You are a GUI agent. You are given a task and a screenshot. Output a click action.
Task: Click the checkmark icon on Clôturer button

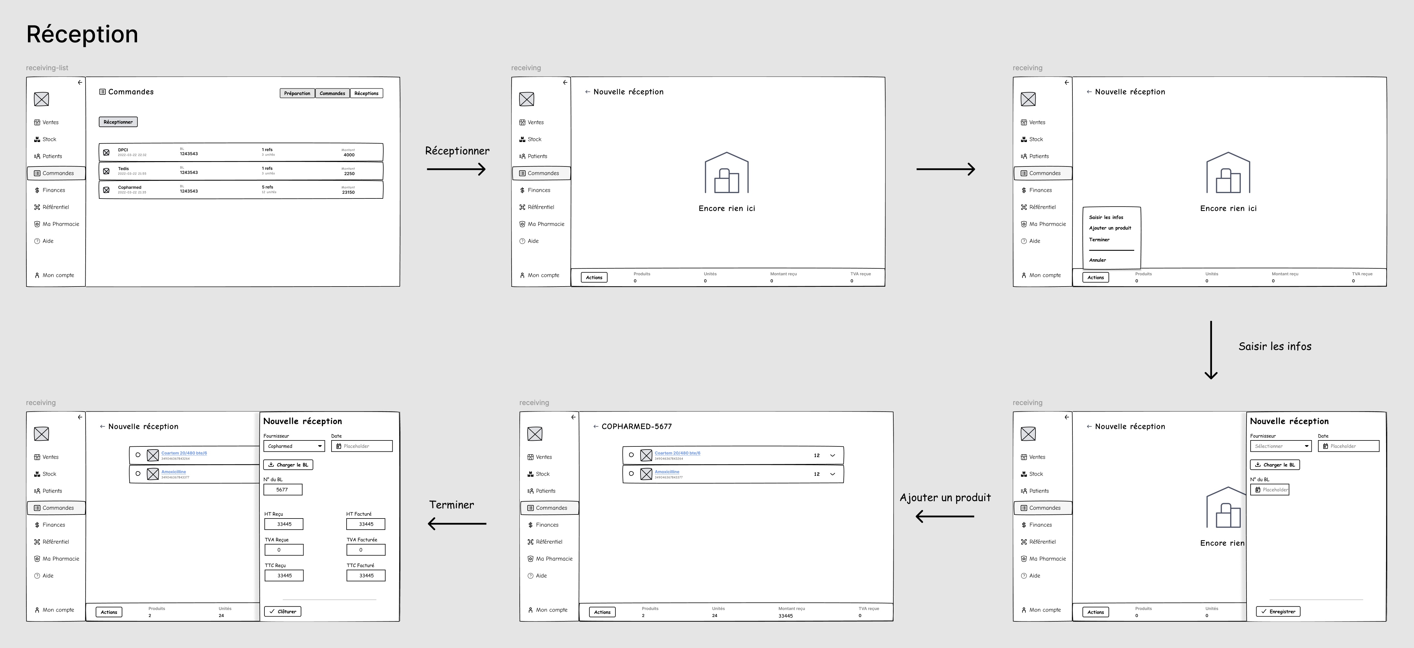point(272,611)
